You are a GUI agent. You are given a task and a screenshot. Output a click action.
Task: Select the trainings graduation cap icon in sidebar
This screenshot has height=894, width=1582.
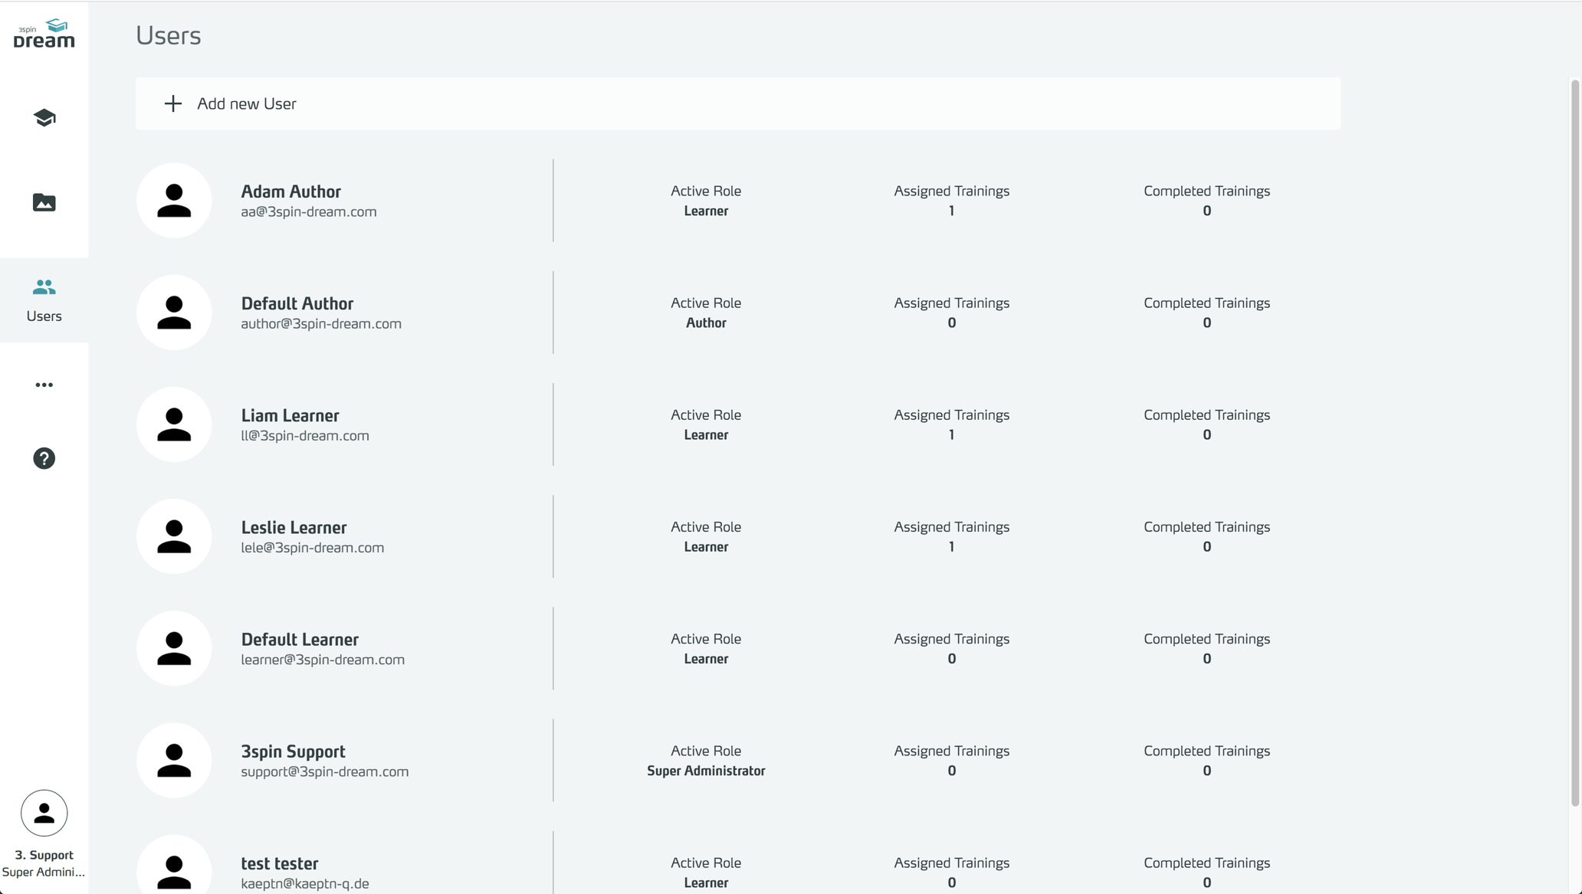pos(44,117)
